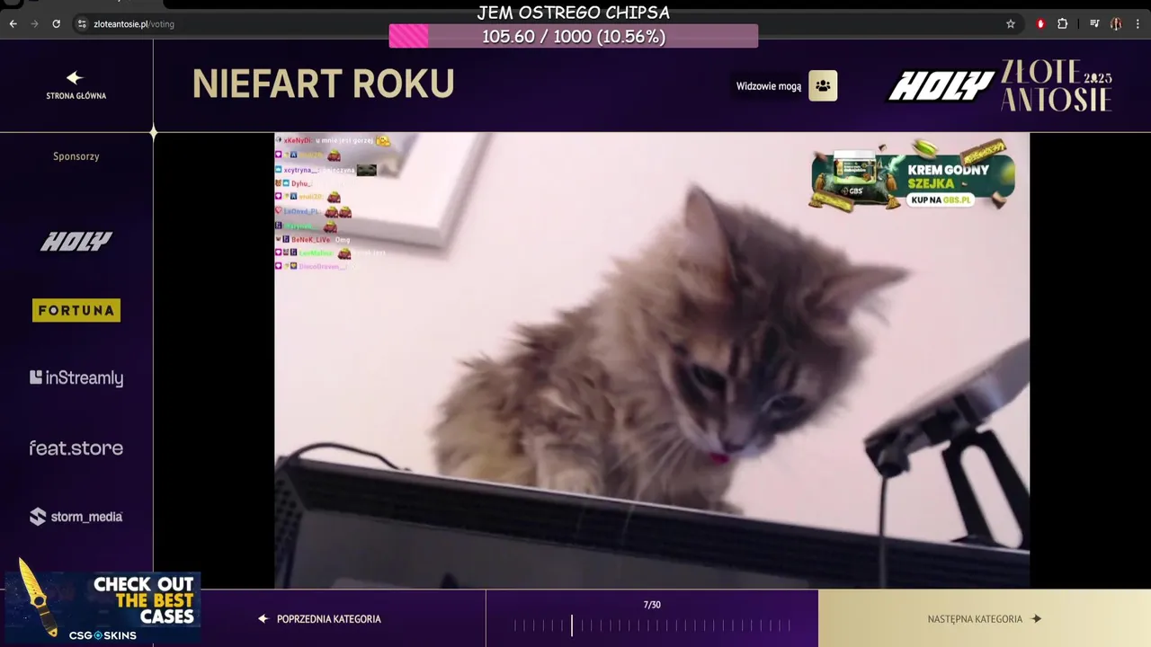1151x647 pixels.
Task: Open the Extensions puzzle icon
Action: (1062, 24)
